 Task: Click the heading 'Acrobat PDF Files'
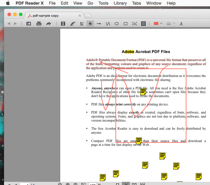(x=153, y=52)
